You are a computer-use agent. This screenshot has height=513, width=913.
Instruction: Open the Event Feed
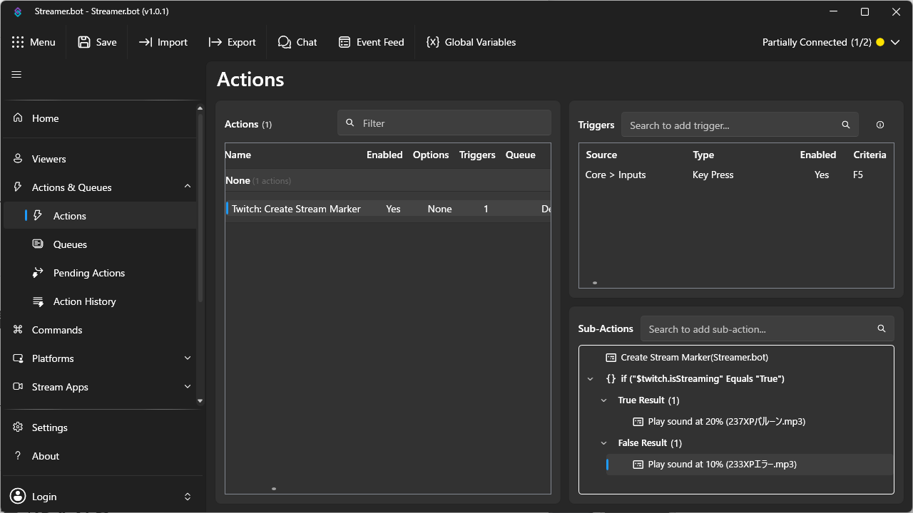[371, 42]
